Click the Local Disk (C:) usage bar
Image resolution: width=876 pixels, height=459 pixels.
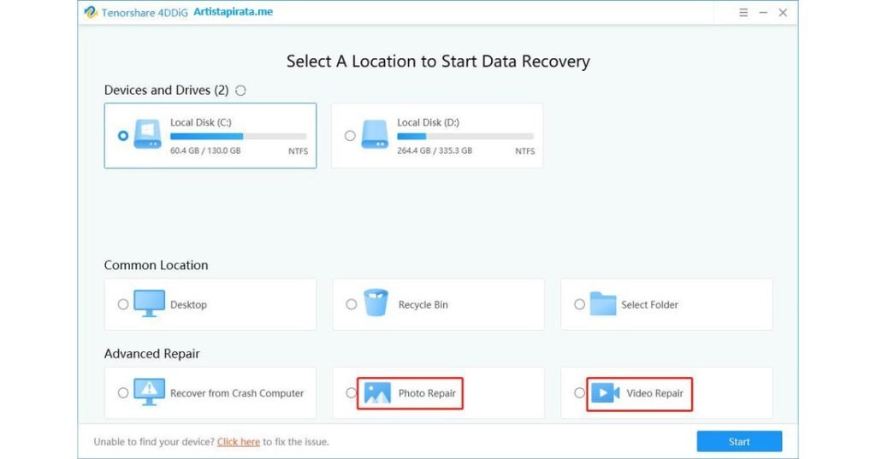[239, 136]
